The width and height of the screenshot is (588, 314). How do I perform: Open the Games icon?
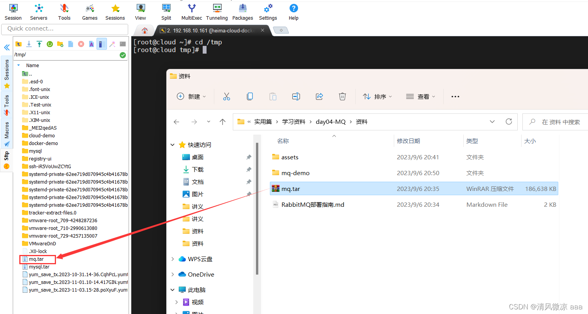click(x=90, y=12)
